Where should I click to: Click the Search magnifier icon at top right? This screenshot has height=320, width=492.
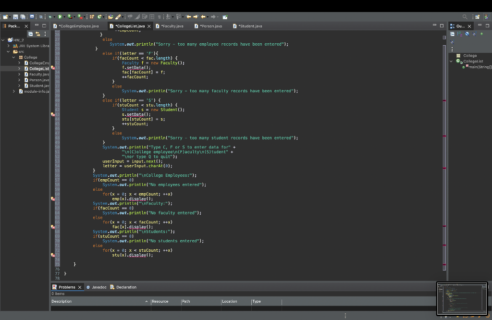465,17
